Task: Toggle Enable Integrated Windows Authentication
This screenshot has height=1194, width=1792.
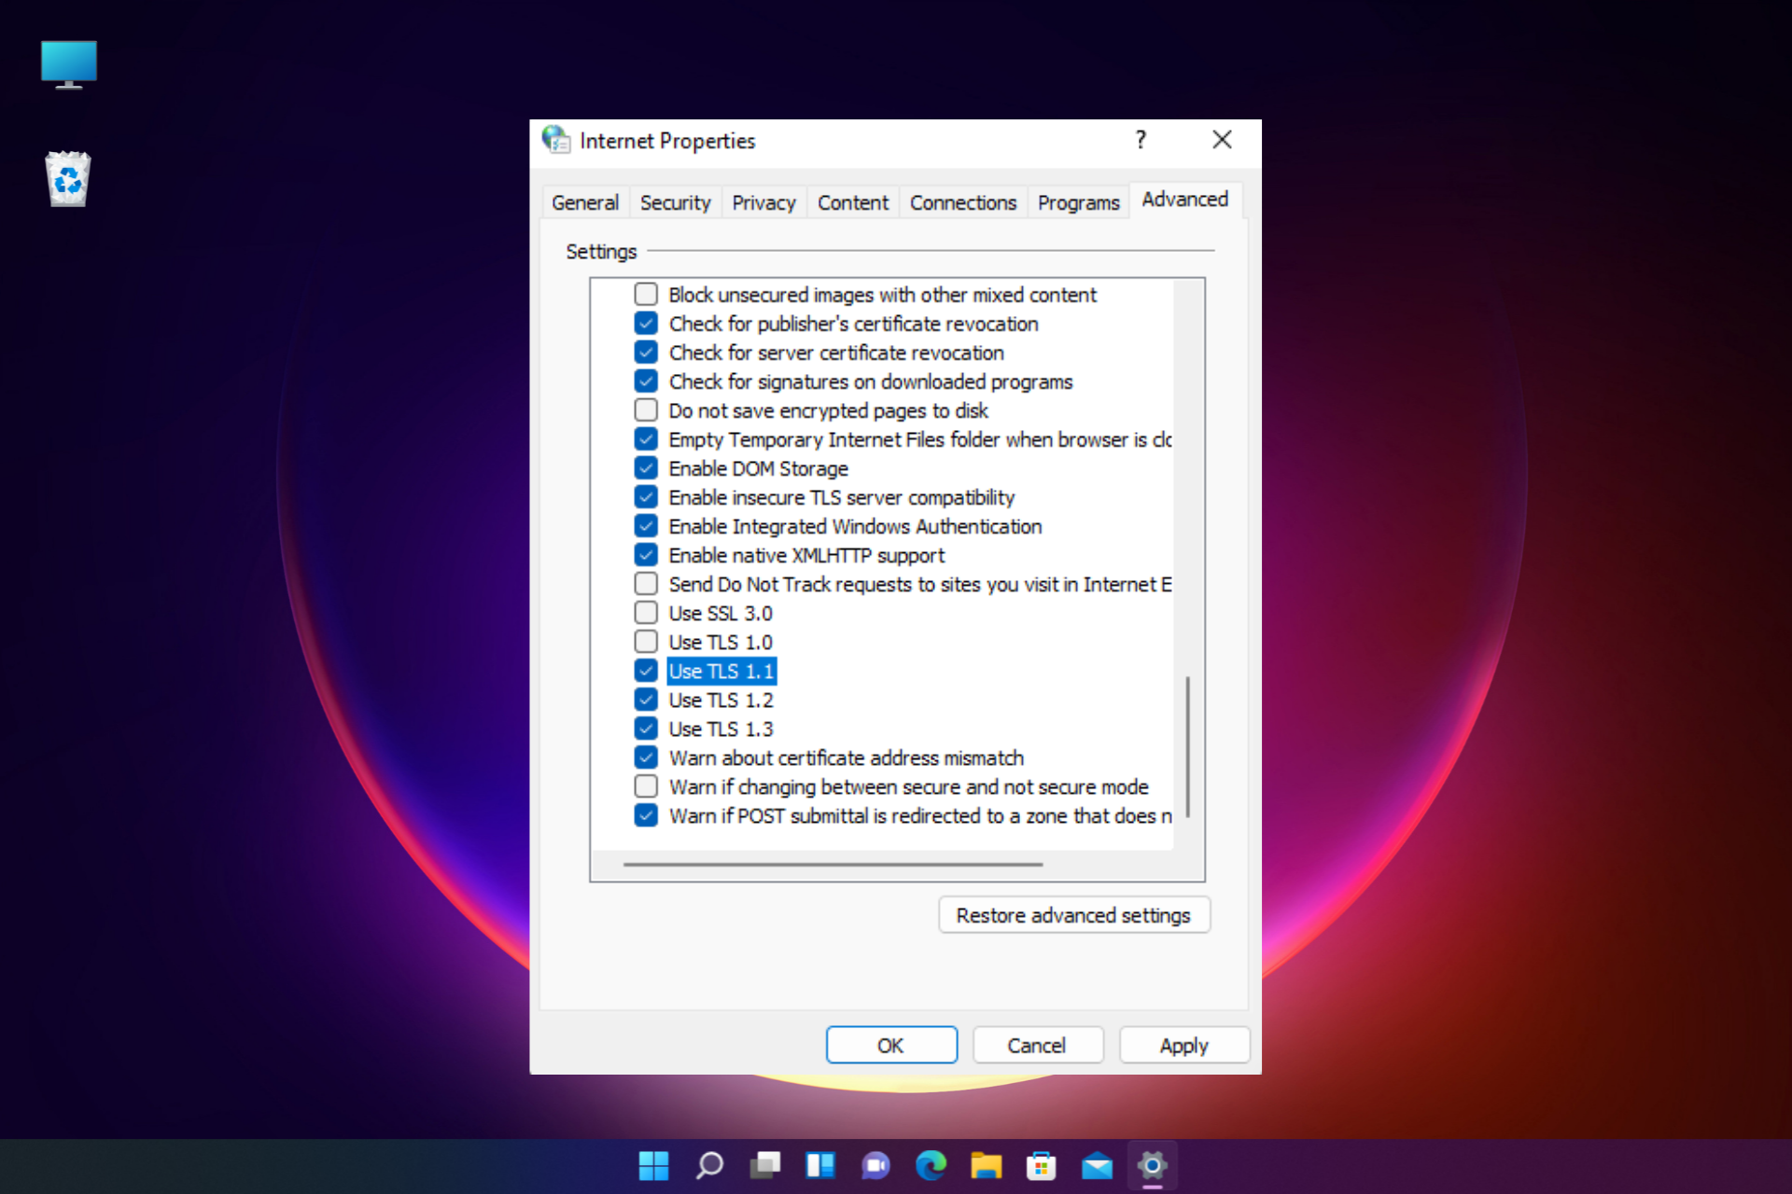Action: (x=646, y=526)
